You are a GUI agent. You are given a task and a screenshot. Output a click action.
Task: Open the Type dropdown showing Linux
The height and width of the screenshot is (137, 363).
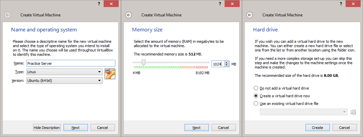(x=65, y=72)
